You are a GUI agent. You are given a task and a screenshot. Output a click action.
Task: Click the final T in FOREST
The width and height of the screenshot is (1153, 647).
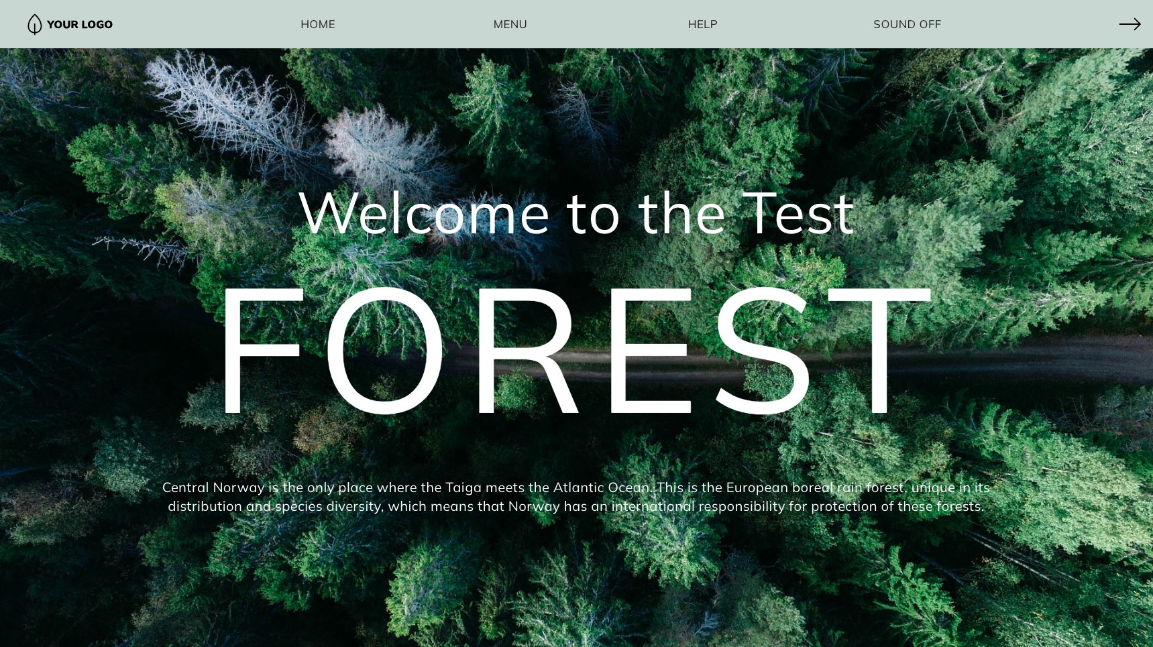click(880, 351)
